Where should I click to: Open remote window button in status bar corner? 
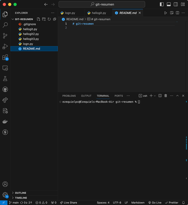click(4, 202)
